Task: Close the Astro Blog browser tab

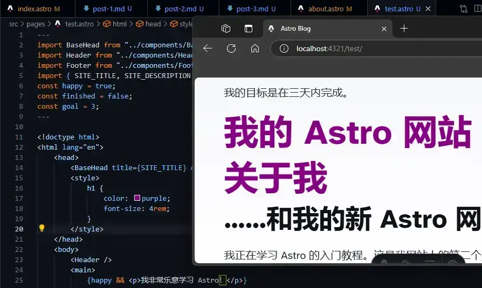Action: 384,29
